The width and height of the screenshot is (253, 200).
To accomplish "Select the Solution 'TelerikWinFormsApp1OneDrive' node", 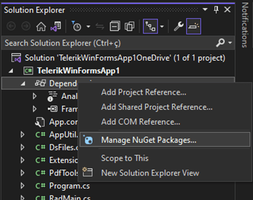I will [x=125, y=58].
